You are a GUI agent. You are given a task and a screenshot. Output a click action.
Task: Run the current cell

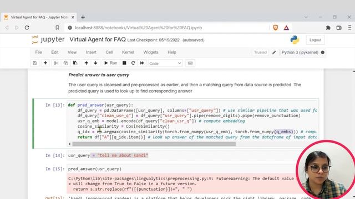pyautogui.click(x=111, y=63)
